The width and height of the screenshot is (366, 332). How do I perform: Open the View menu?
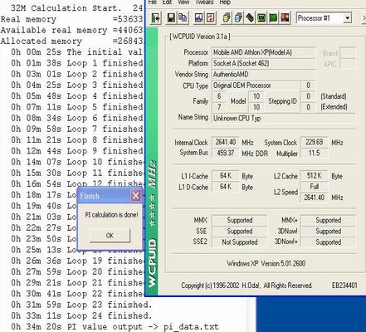[183, 2]
